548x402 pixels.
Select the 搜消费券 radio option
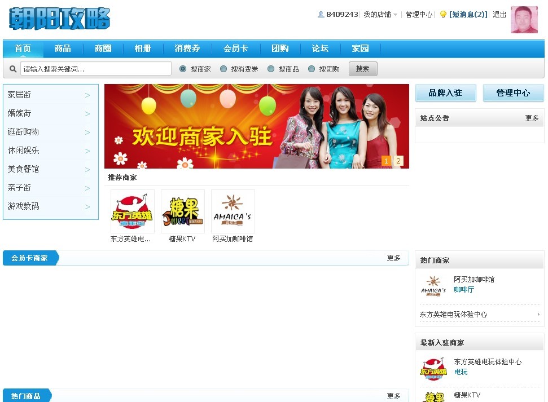tap(223, 69)
